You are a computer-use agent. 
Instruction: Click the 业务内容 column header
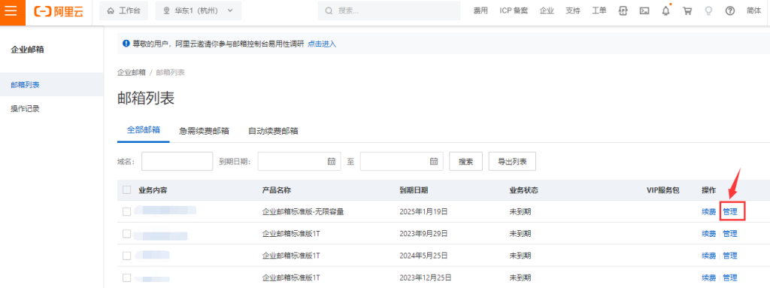pyautogui.click(x=153, y=190)
